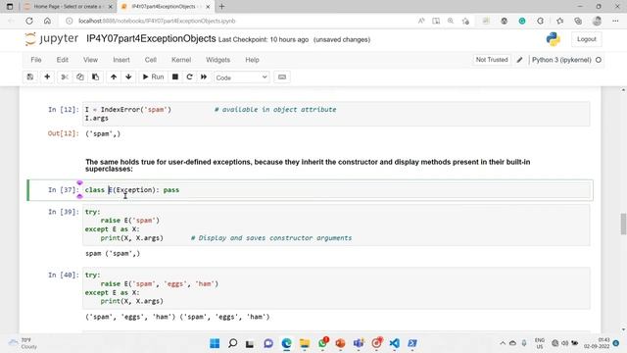Open the Kernel menu

pos(181,60)
